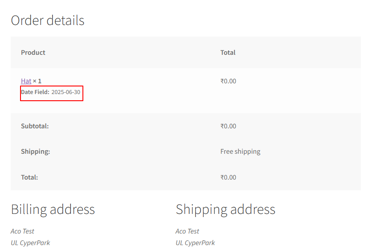
Task: Click the Date Field label
Action: click(x=35, y=92)
